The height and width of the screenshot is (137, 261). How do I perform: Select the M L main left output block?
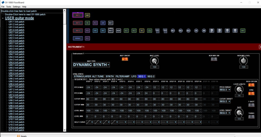[x=212, y=31]
